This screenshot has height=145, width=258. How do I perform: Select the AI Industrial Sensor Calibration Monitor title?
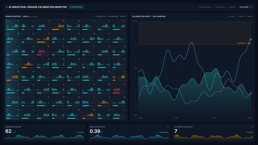point(38,7)
